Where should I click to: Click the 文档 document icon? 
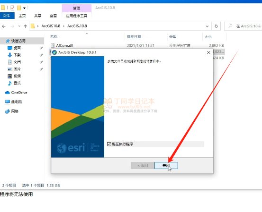10,62
